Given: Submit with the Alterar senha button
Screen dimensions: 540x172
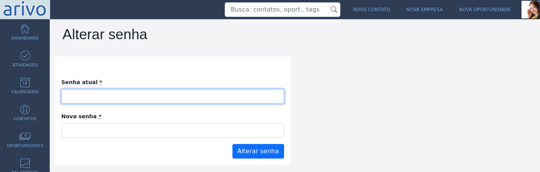Looking at the screenshot, I should (x=258, y=151).
